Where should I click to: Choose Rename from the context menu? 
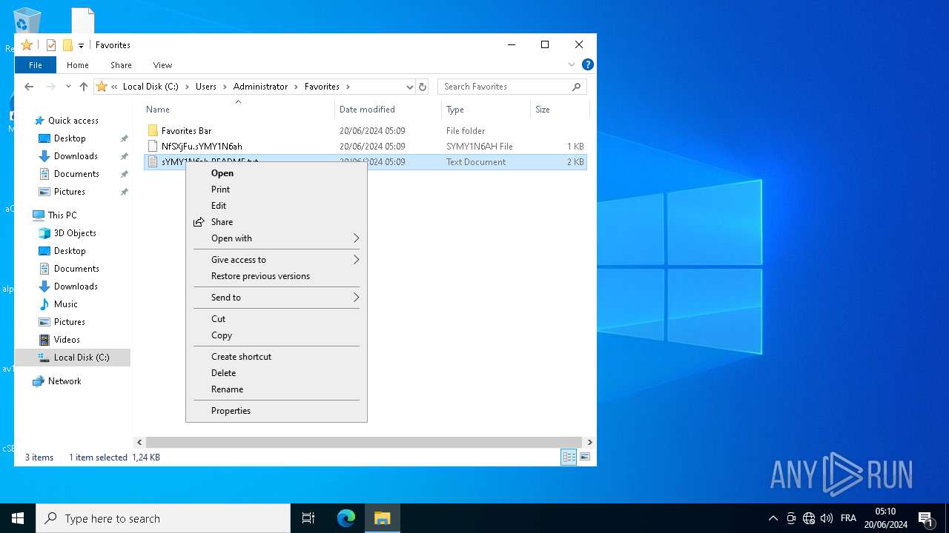point(276,389)
